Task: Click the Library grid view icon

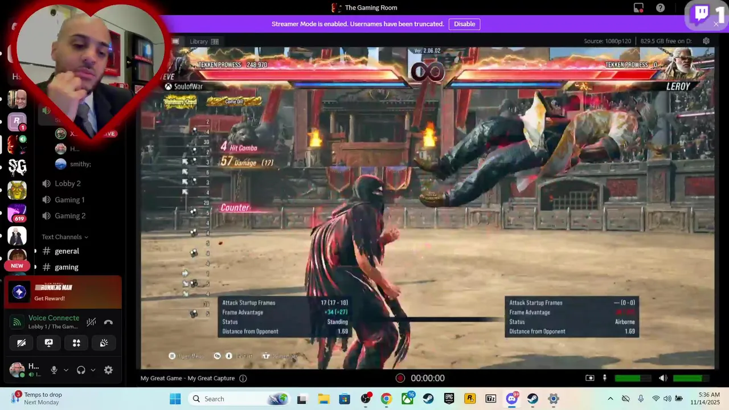Action: 215,41
